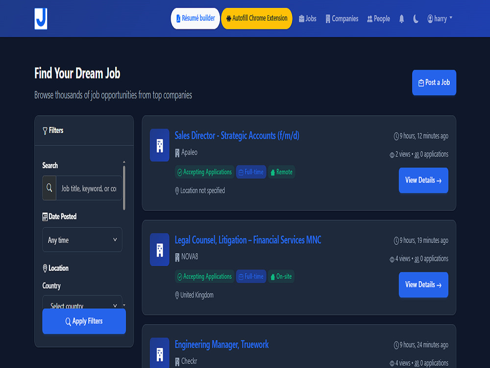490x368 pixels.
Task: Click the On-site tag on NOVA8 job
Action: 281,277
